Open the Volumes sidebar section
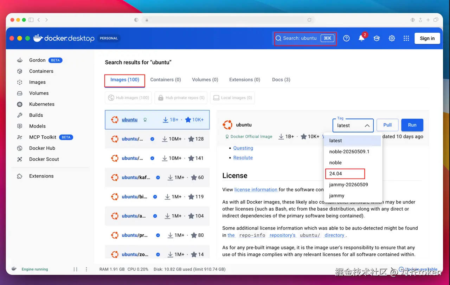The image size is (450, 285). coord(39,93)
